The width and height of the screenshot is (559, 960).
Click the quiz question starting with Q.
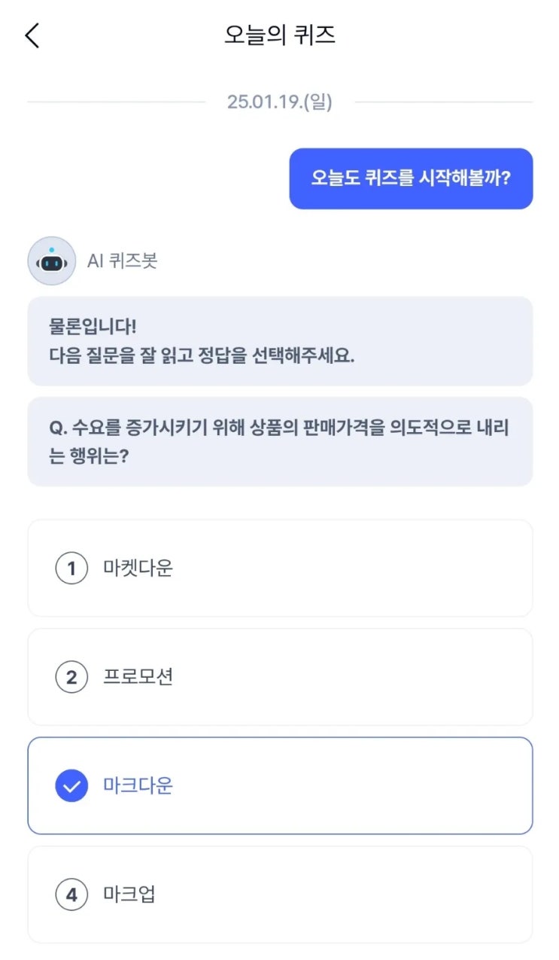pyautogui.click(x=279, y=428)
